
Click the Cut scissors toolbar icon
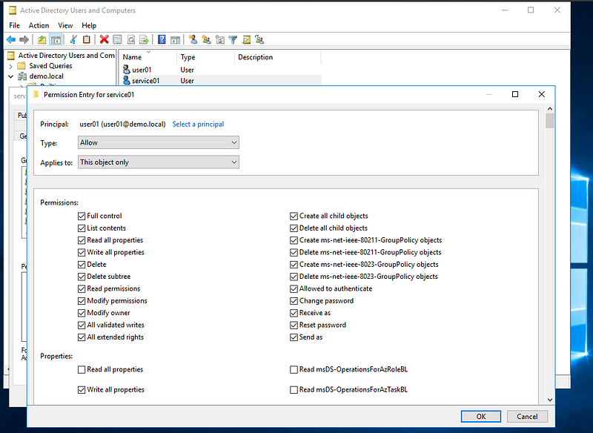coord(73,39)
